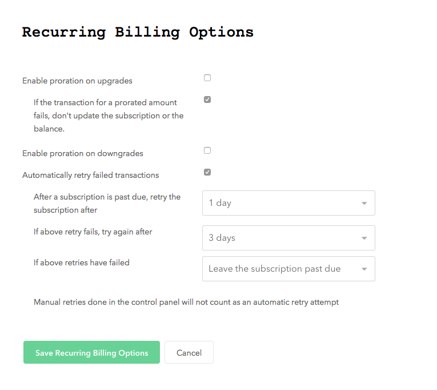Click the arrow on the 1 day dropdown
The height and width of the screenshot is (390, 437).
coord(364,204)
